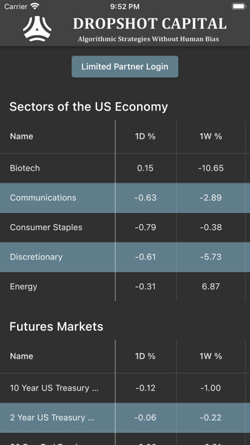The image size is (250, 445).
Task: Tap the Energy 1W % value 6.87
Action: 211,286
